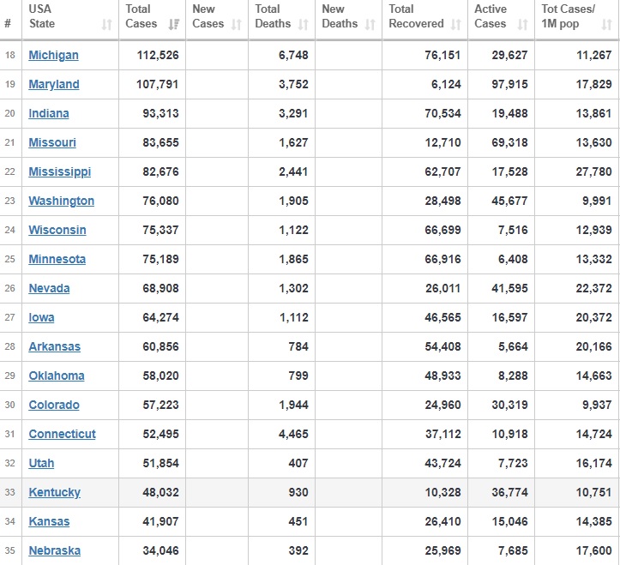
Task: Select the Mississippi link
Action: tap(60, 171)
